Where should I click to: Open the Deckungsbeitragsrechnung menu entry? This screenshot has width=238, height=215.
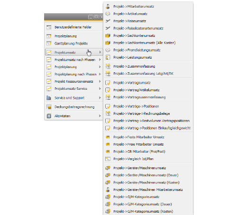74,107
